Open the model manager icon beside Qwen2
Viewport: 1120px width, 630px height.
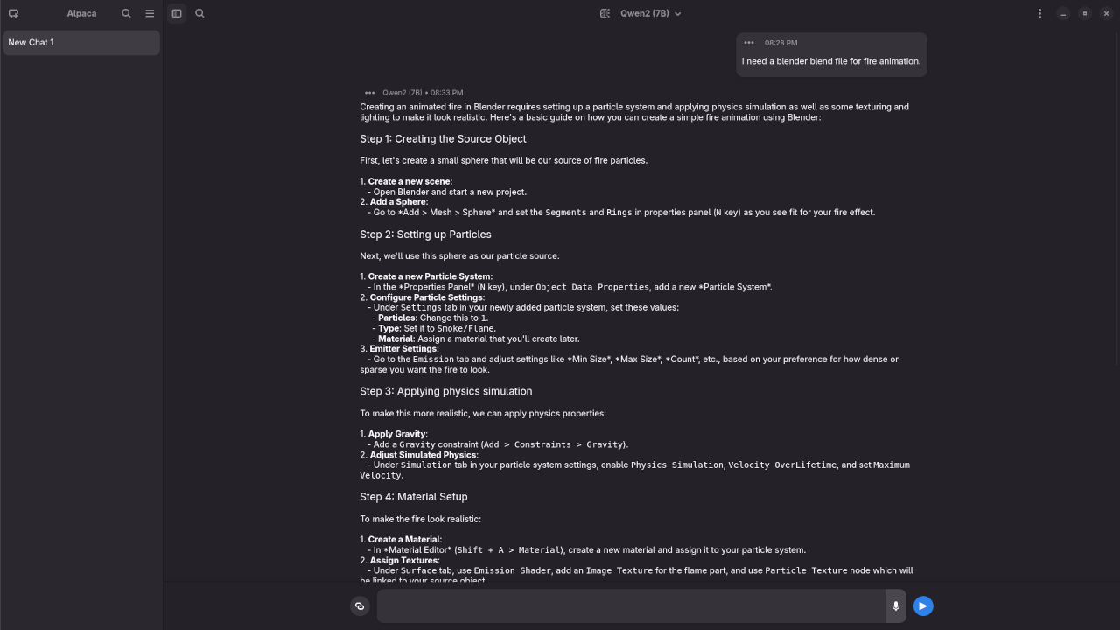click(605, 13)
